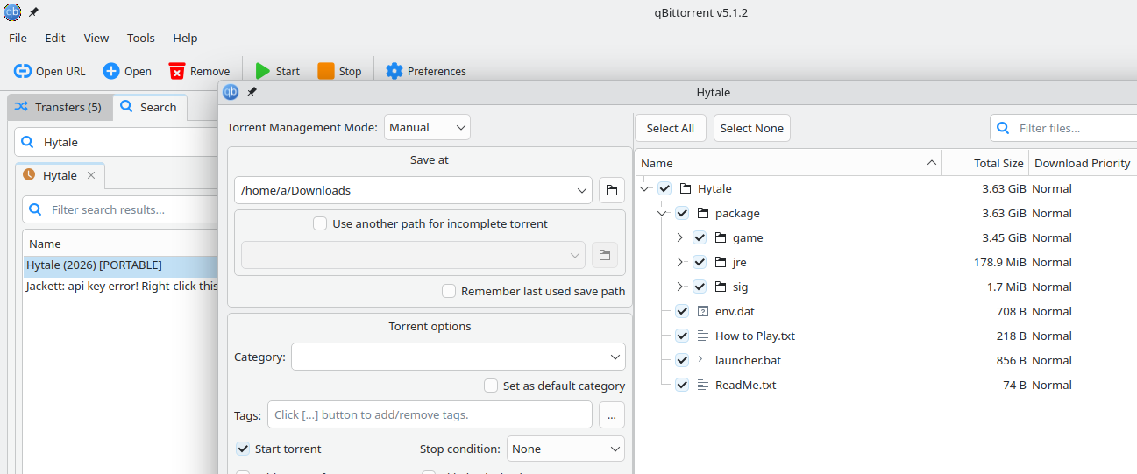Click the pin icon in Hytale dialog title
This screenshot has height=474, width=1137.
tap(252, 92)
